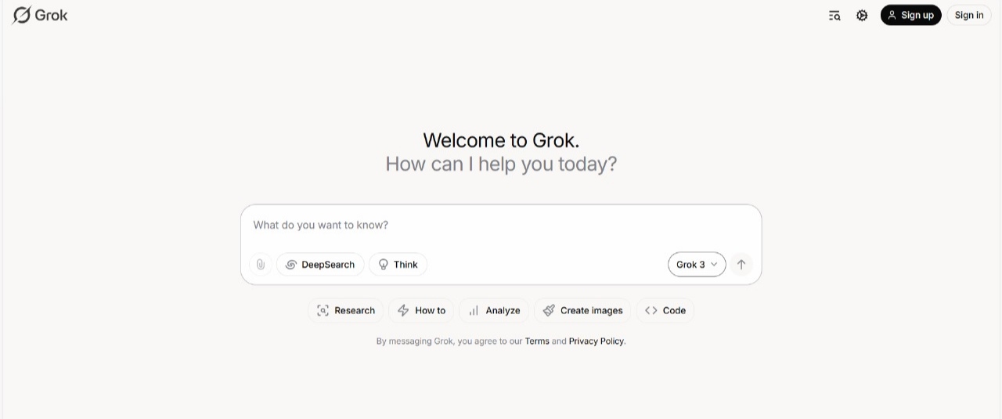Select the How to suggestion
This screenshot has width=1002, height=419.
pyautogui.click(x=421, y=311)
